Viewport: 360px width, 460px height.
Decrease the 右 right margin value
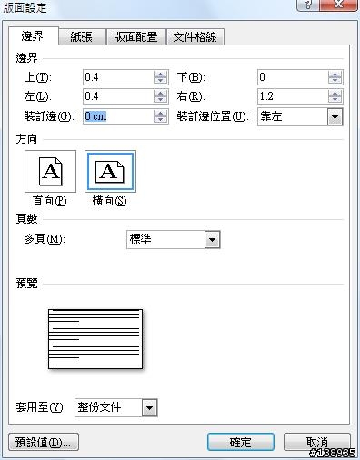click(335, 100)
